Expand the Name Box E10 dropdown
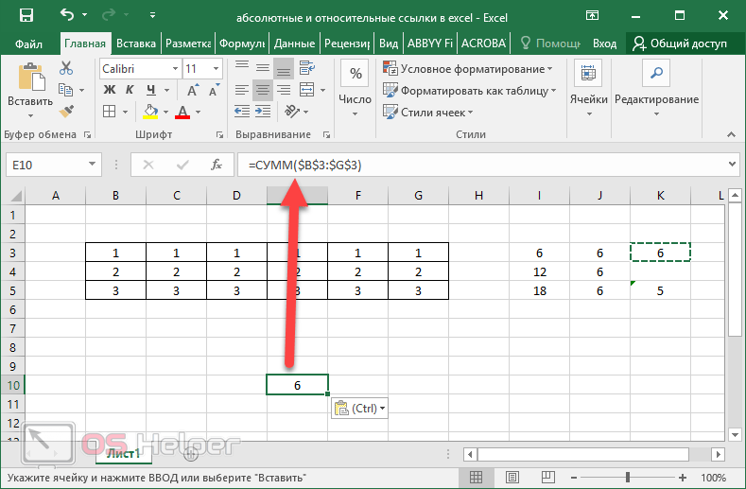 (x=92, y=165)
